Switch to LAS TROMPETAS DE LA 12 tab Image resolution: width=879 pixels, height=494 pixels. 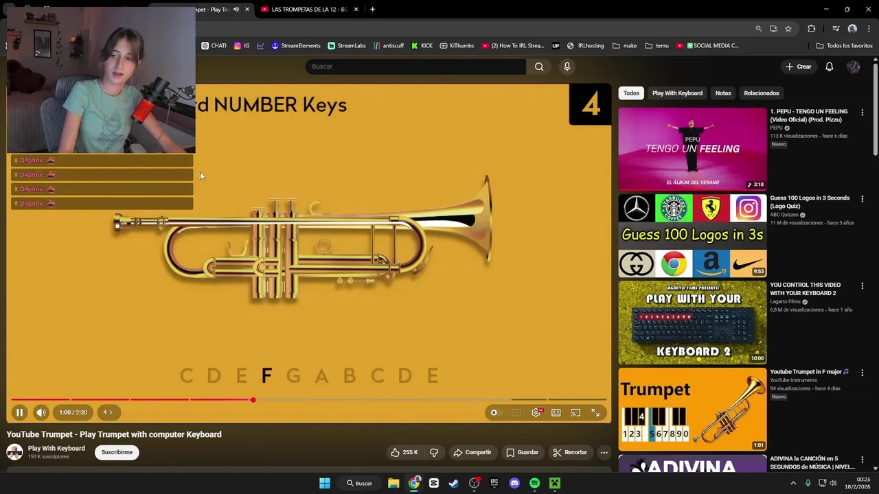pyautogui.click(x=309, y=10)
